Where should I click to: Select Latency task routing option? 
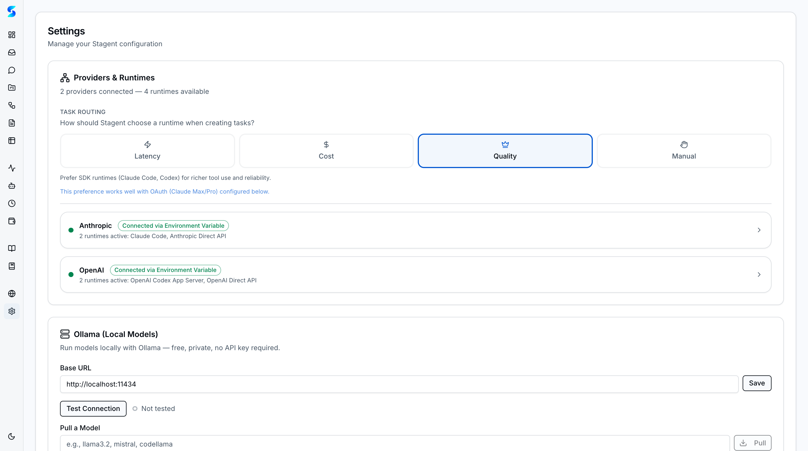tap(147, 151)
